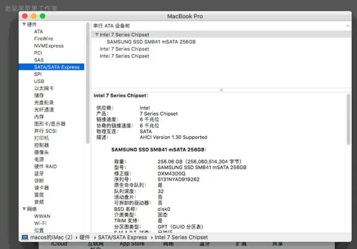Open 音频 audio in the sidebar
Image resolution: width=357 pixels, height=249 pixels.
coord(39,202)
